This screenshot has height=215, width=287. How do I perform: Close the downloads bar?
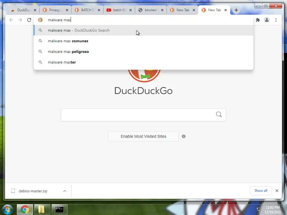pos(277,191)
